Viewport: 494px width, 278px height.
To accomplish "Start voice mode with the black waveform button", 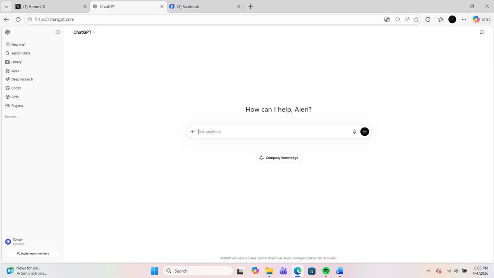I will click(365, 132).
